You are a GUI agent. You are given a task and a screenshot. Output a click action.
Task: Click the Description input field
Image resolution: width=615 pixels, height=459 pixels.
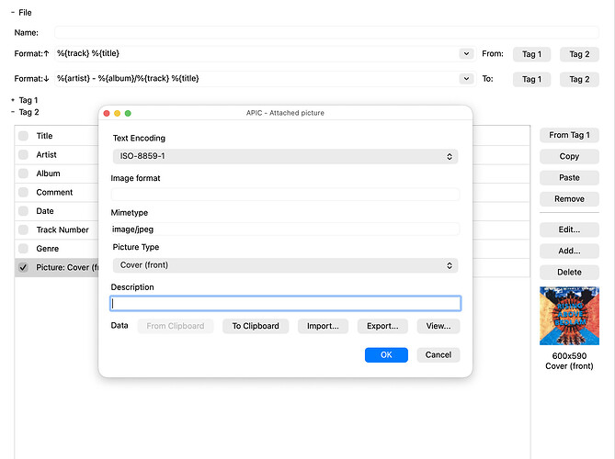click(285, 304)
